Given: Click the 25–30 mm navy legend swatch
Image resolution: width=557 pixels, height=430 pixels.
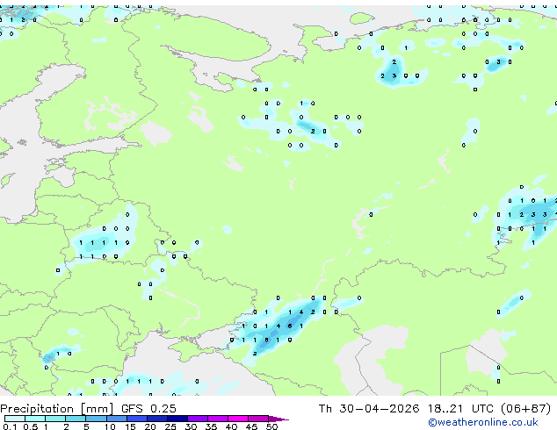Looking at the screenshot, I should 177,419.
